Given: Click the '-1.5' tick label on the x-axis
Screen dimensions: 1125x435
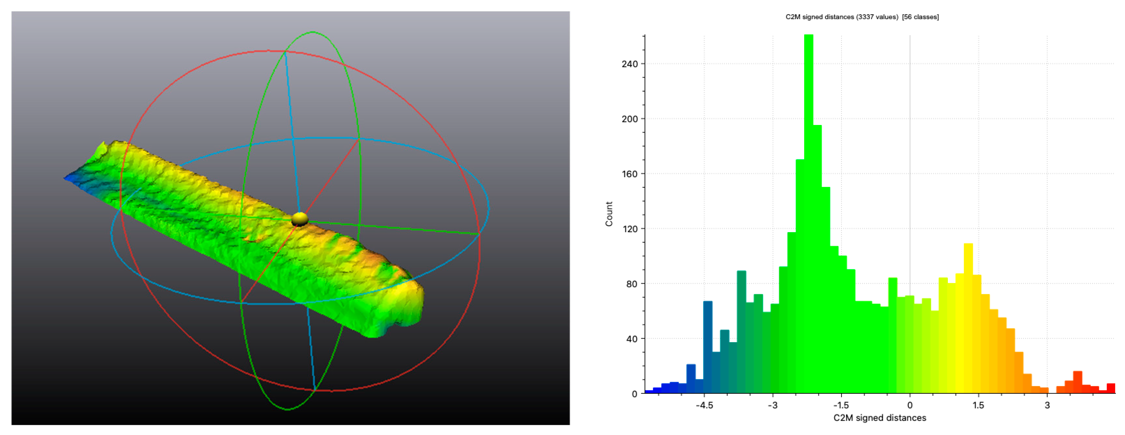Looking at the screenshot, I should tap(841, 405).
